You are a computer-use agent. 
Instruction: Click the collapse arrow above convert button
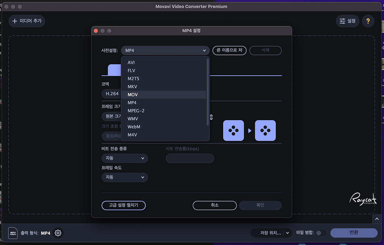coord(377,219)
